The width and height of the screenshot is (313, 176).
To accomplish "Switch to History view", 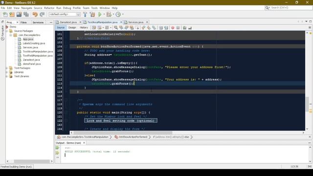I will [84, 28].
